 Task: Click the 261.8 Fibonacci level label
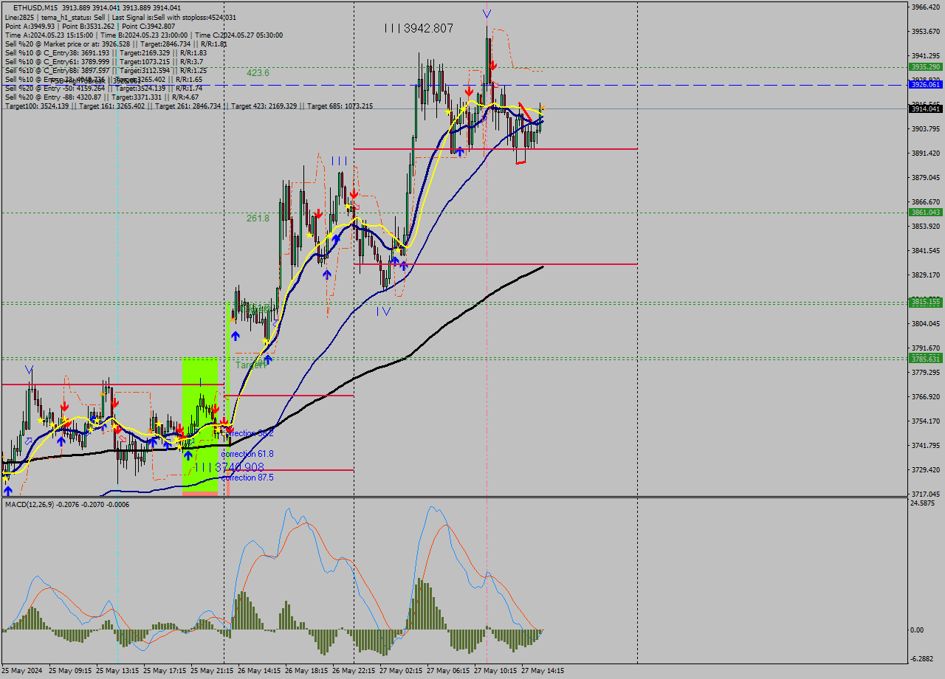258,218
